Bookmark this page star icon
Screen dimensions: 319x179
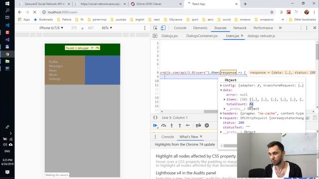tap(272, 12)
